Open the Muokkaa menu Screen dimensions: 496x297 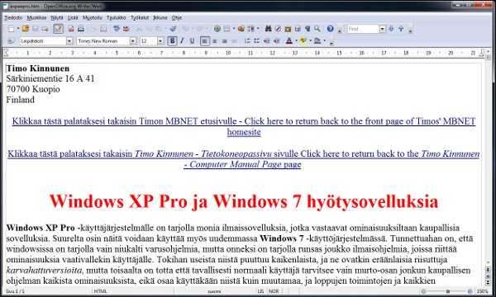(36, 17)
